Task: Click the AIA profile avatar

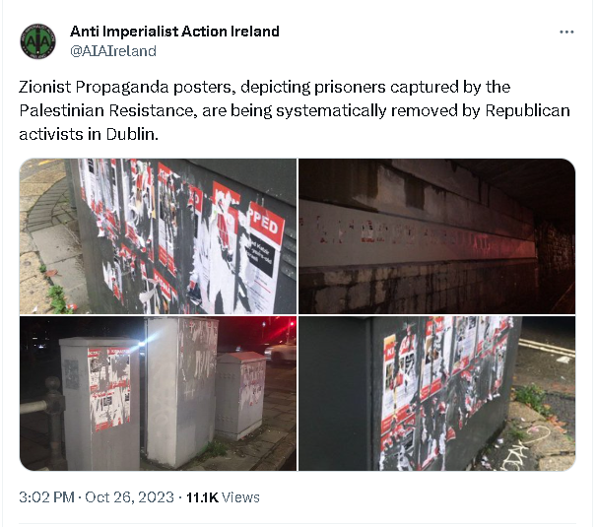Action: point(37,41)
